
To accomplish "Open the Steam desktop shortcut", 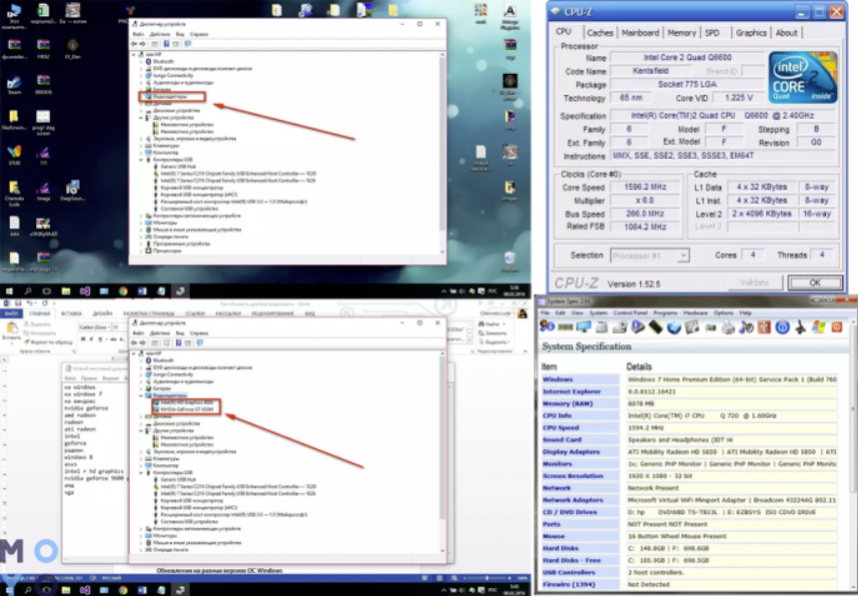I will [x=15, y=82].
